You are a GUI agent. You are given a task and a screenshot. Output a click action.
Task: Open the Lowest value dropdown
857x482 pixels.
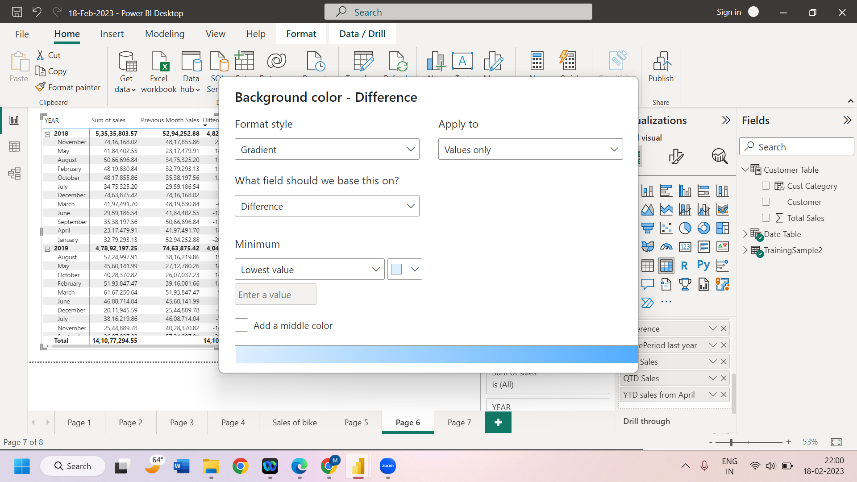coord(309,270)
